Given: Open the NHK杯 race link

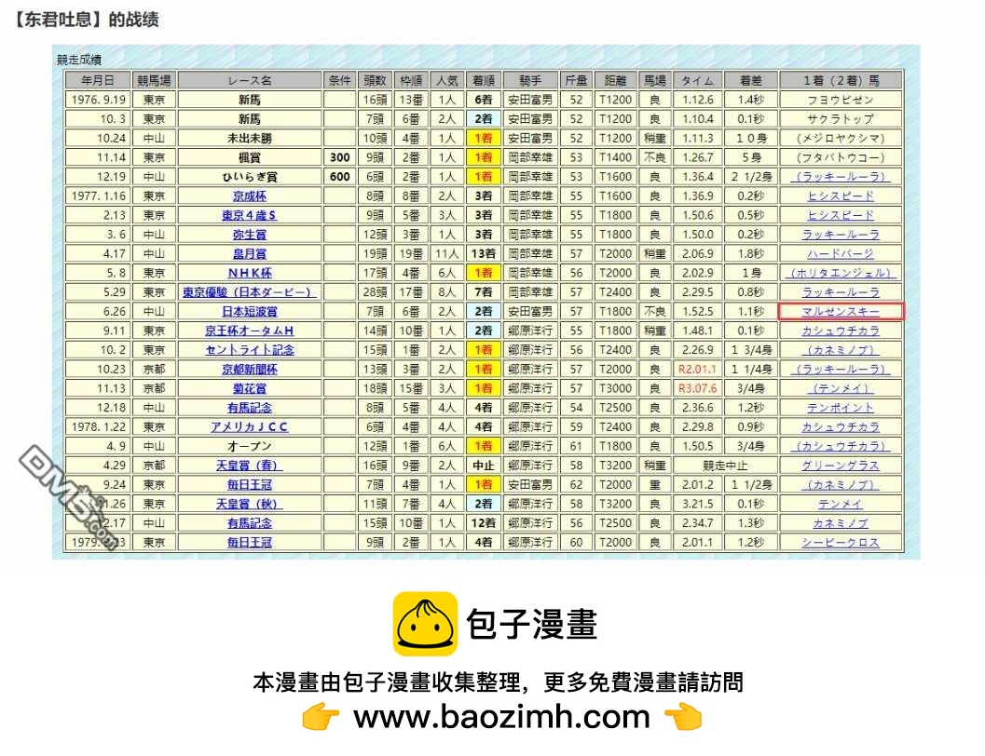Looking at the screenshot, I should 250,273.
